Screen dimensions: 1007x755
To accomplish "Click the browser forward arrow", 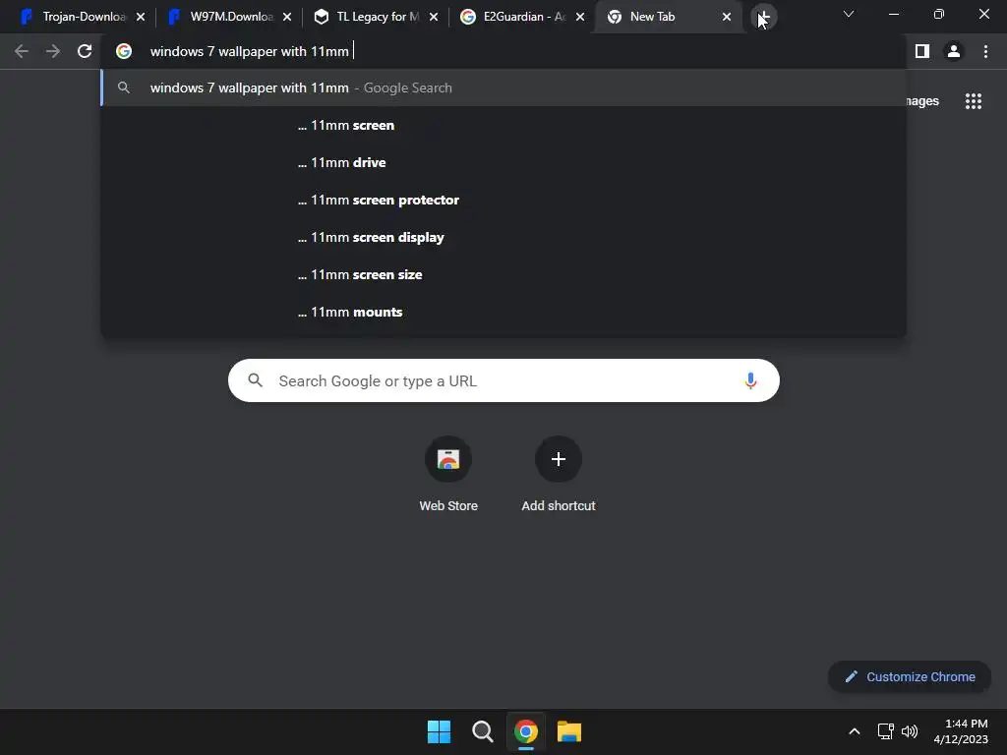I will click(53, 51).
